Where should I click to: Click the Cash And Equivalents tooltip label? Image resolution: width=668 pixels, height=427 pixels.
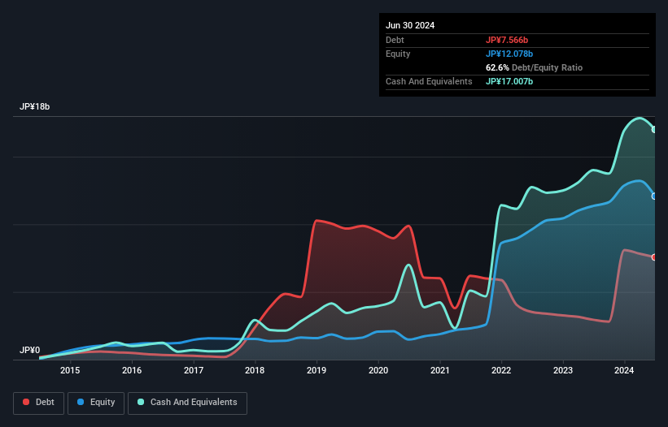(x=429, y=81)
